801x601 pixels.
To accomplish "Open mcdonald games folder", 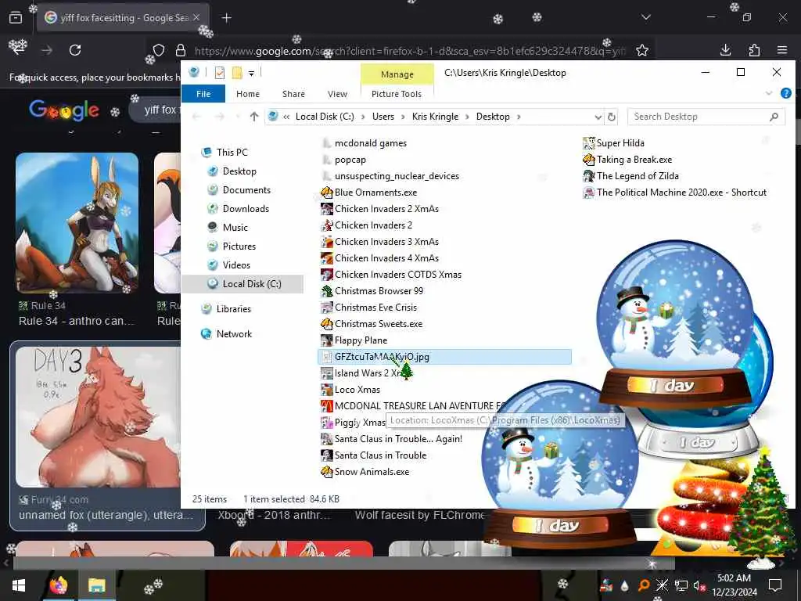I will [x=365, y=143].
